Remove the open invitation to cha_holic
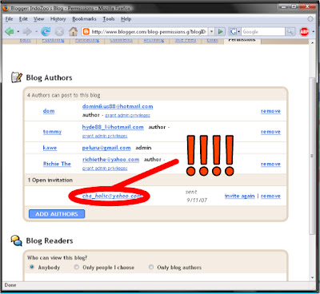The width and height of the screenshot is (320, 294). coord(270,196)
